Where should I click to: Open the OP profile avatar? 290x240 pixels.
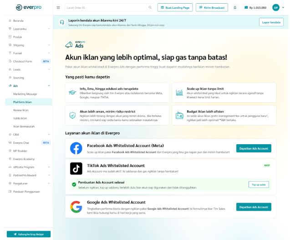tap(276, 8)
